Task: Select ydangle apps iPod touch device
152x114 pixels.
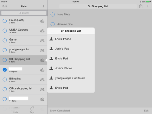Action: 71,78
